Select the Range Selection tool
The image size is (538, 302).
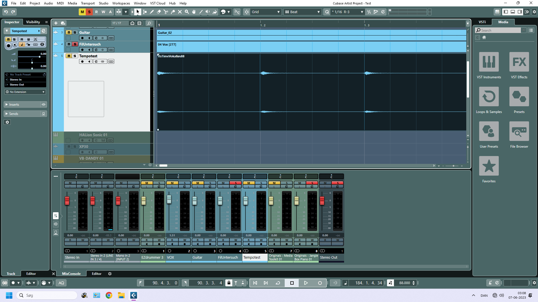click(x=145, y=12)
